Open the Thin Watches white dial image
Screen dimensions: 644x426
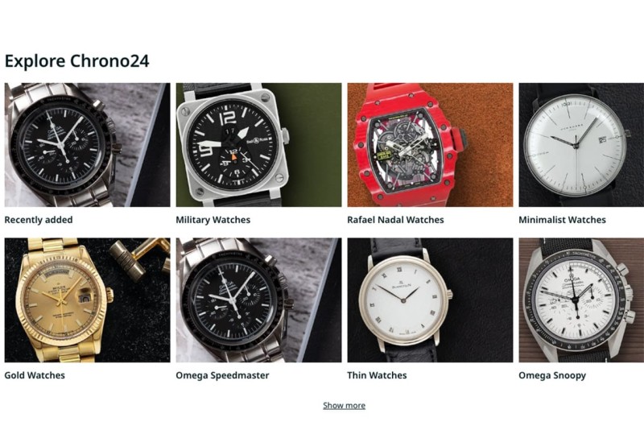click(x=430, y=300)
